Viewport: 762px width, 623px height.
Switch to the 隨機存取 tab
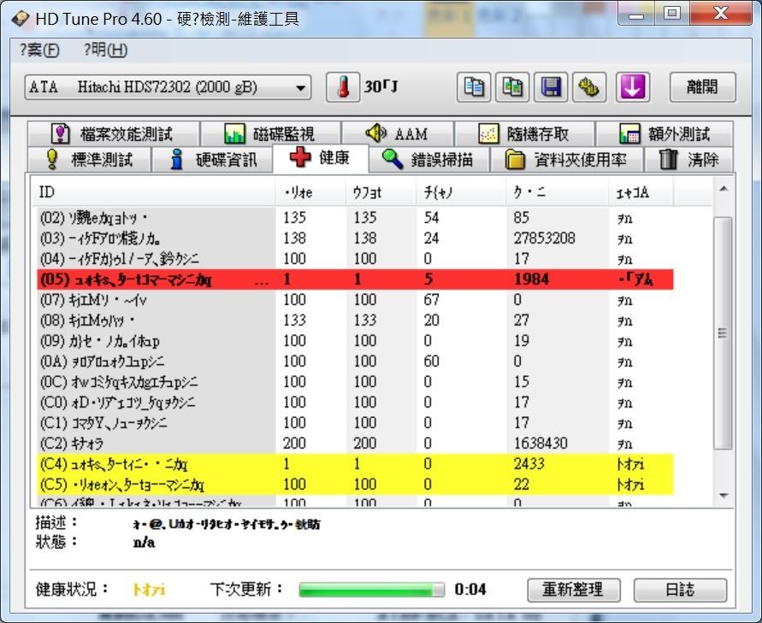coord(524,133)
